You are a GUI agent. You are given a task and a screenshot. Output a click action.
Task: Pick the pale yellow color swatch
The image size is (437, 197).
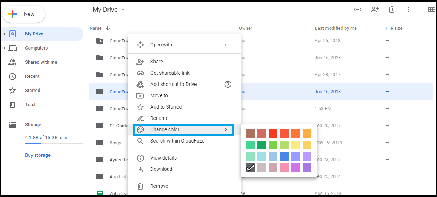pos(296,145)
